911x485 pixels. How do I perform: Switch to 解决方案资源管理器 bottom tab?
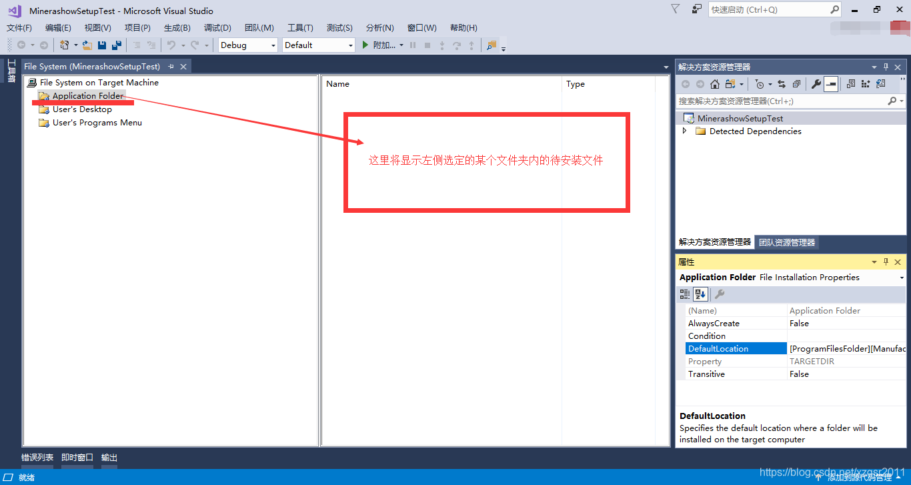tap(715, 242)
